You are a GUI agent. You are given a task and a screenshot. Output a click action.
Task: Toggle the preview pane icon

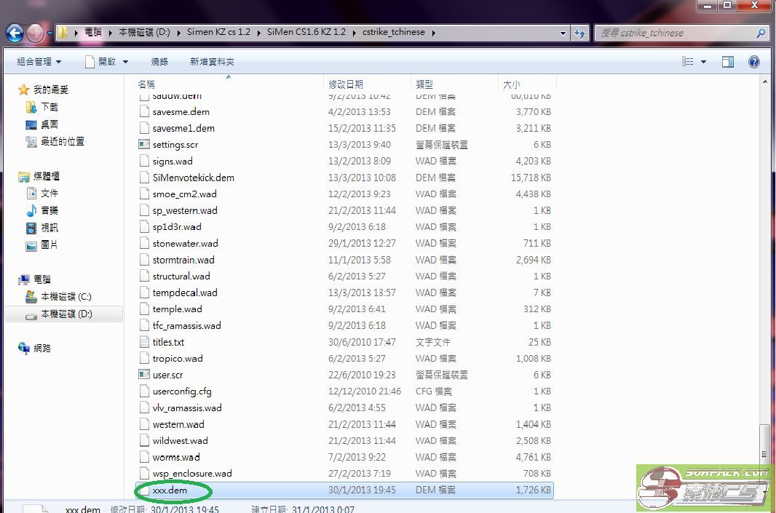click(727, 61)
